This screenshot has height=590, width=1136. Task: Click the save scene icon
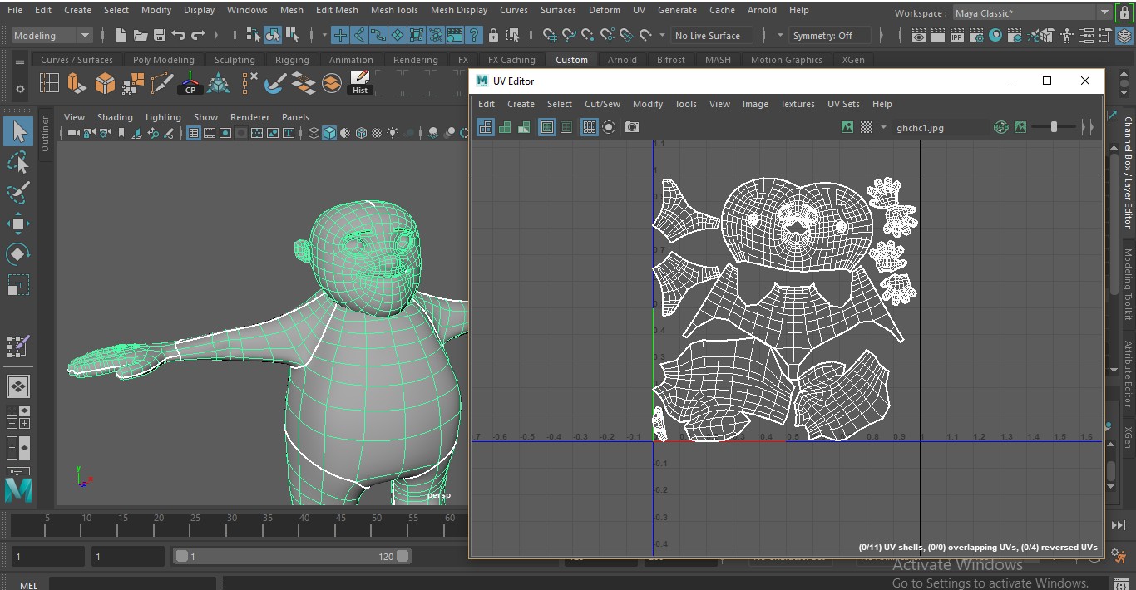(x=159, y=36)
